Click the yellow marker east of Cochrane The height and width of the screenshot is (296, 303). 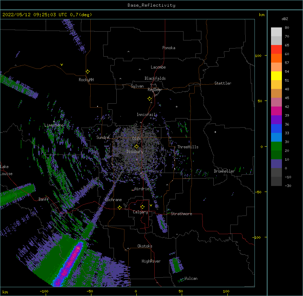pos(120,207)
